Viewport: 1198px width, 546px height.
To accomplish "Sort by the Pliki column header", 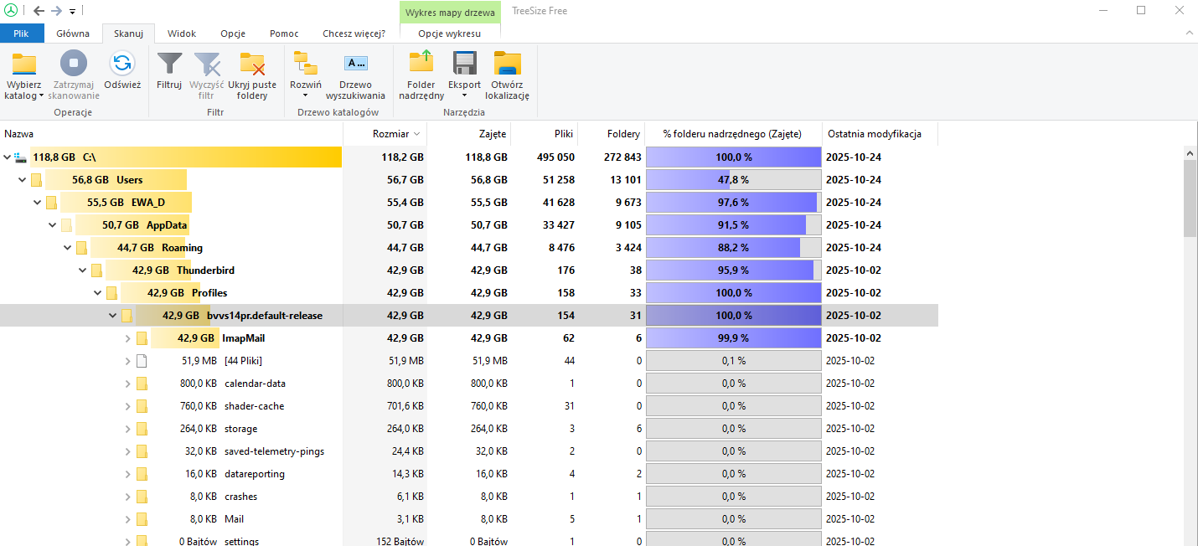I will [x=545, y=134].
